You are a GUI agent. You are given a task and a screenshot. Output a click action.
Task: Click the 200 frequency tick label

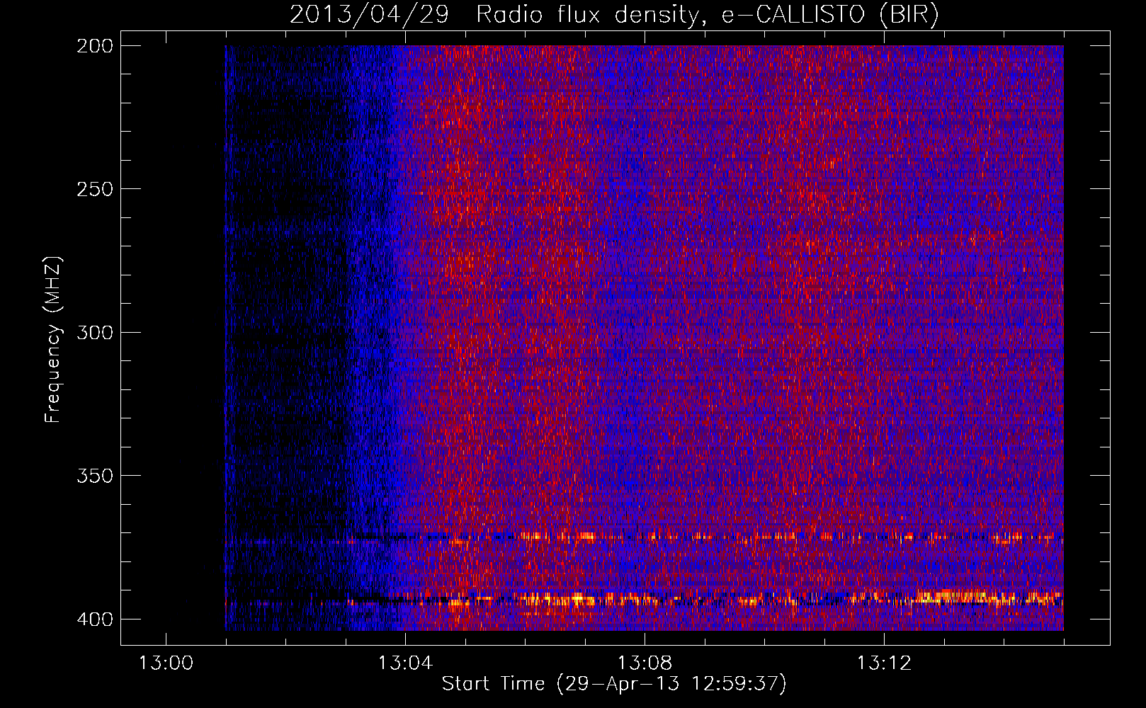tap(94, 45)
